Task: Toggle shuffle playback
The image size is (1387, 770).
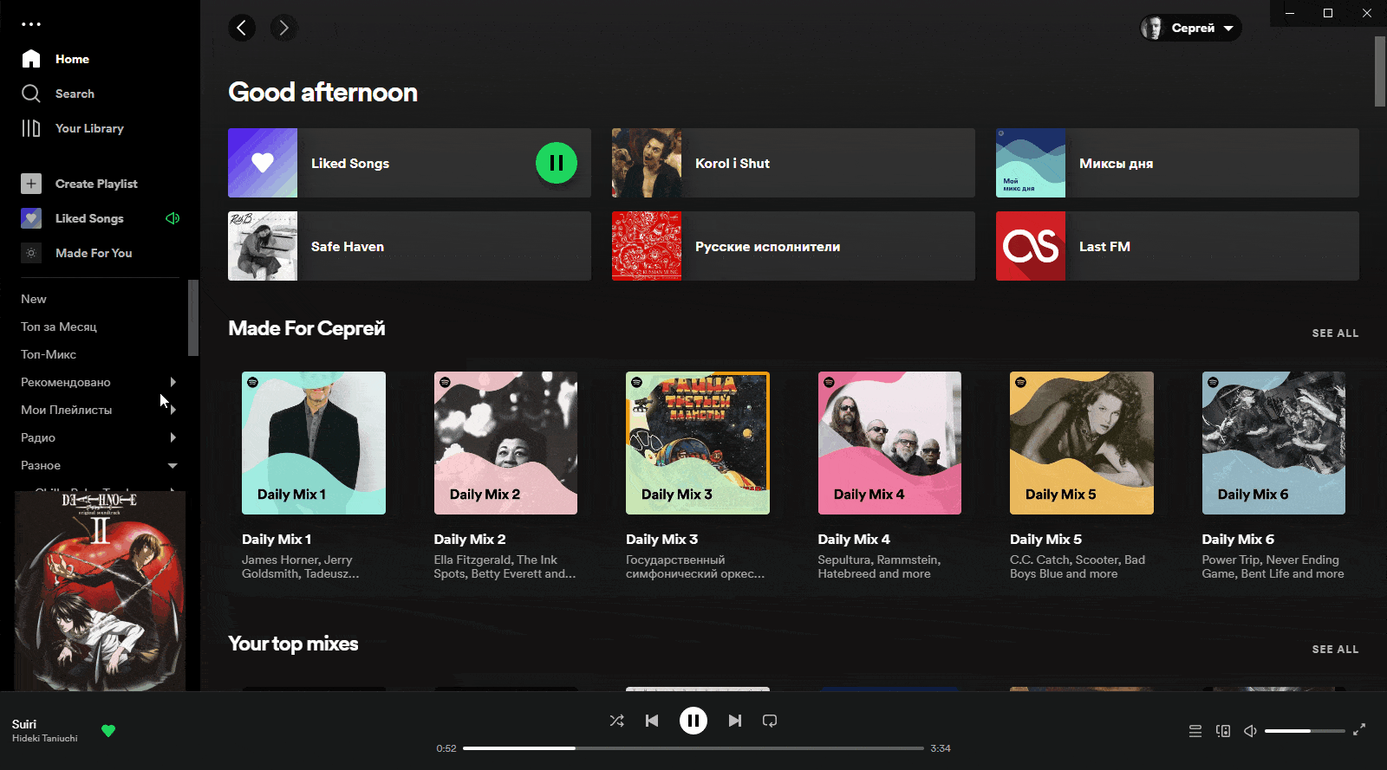Action: click(617, 721)
